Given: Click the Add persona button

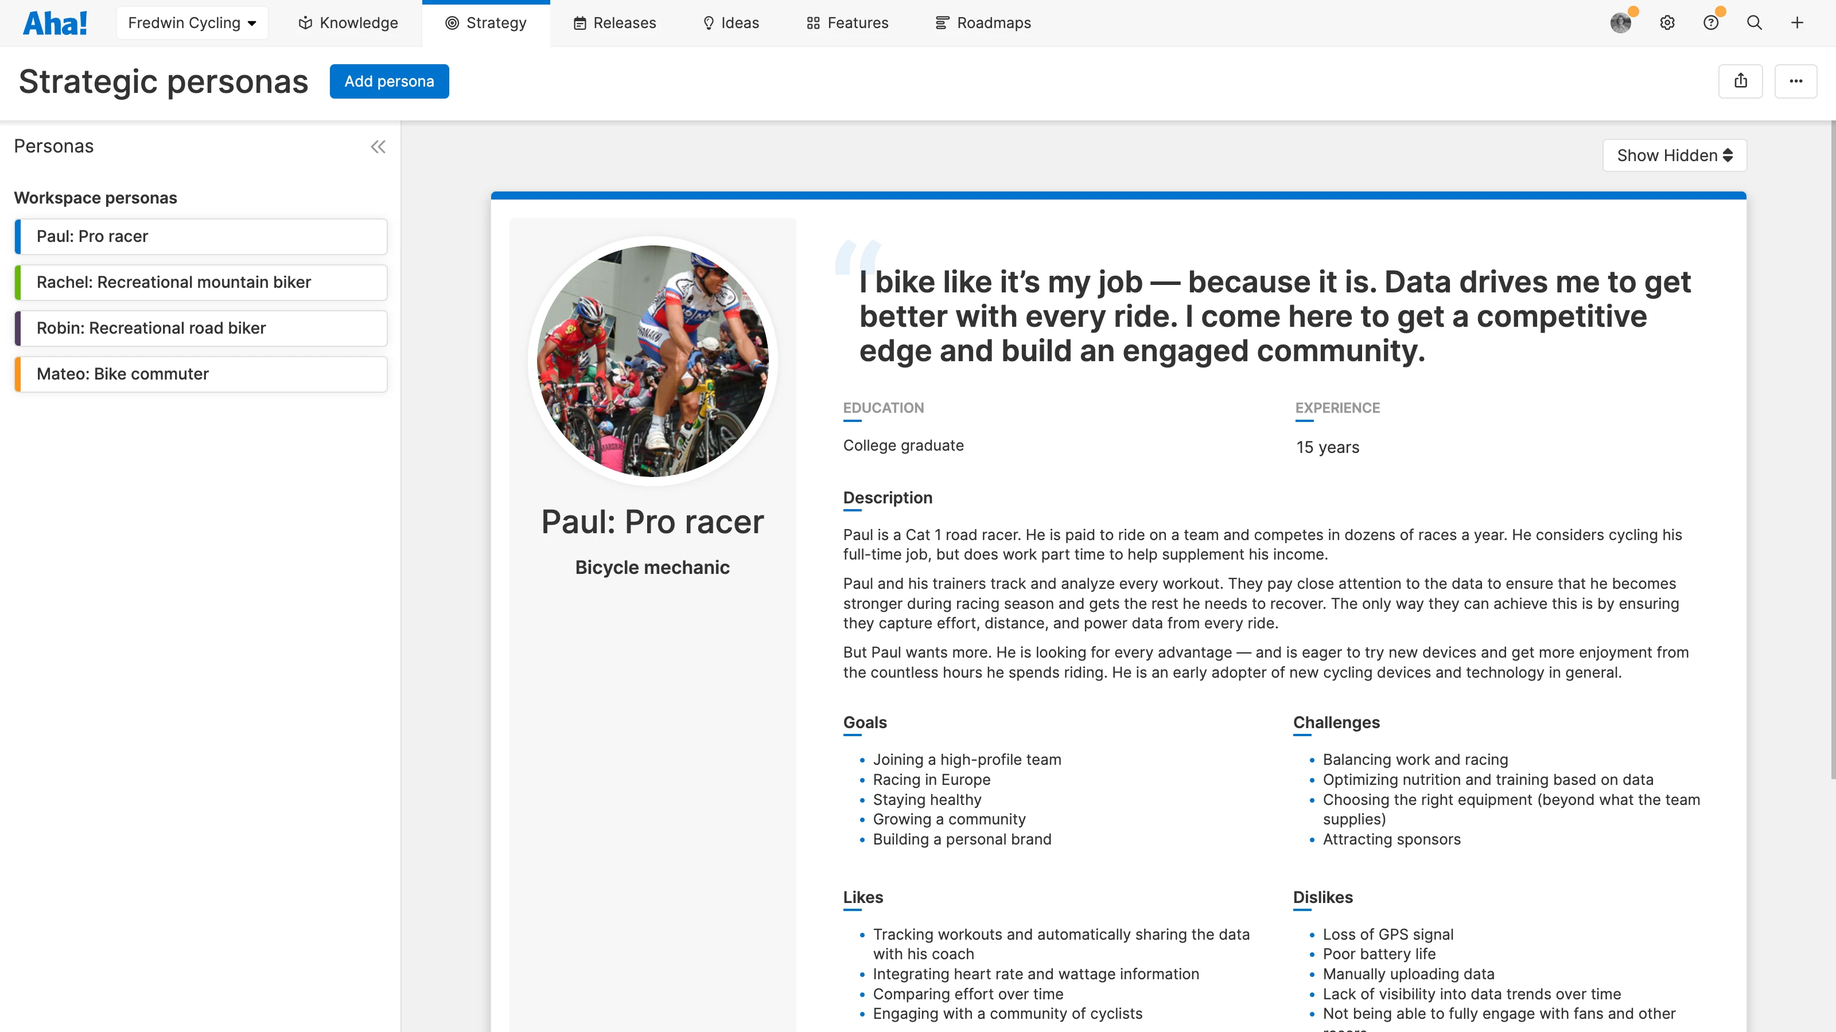Looking at the screenshot, I should click(x=389, y=81).
